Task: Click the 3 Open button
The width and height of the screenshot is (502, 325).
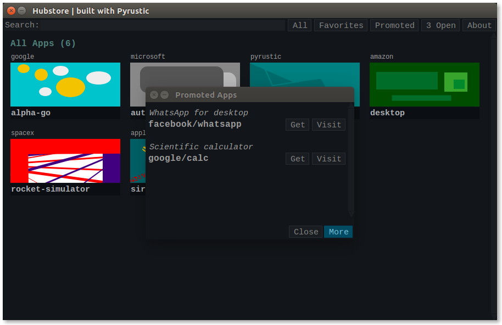Action: tap(440, 25)
